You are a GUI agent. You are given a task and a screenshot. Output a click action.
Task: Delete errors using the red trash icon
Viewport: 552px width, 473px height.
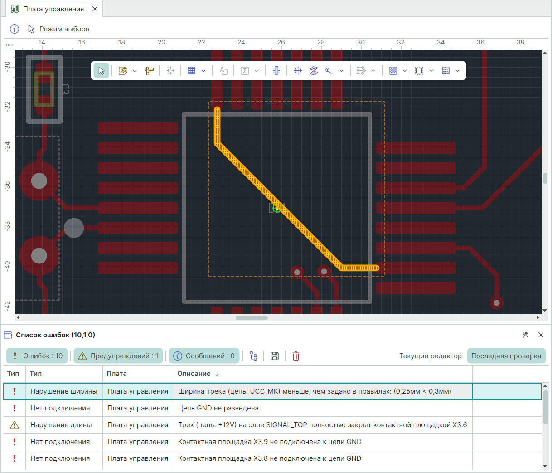[296, 356]
